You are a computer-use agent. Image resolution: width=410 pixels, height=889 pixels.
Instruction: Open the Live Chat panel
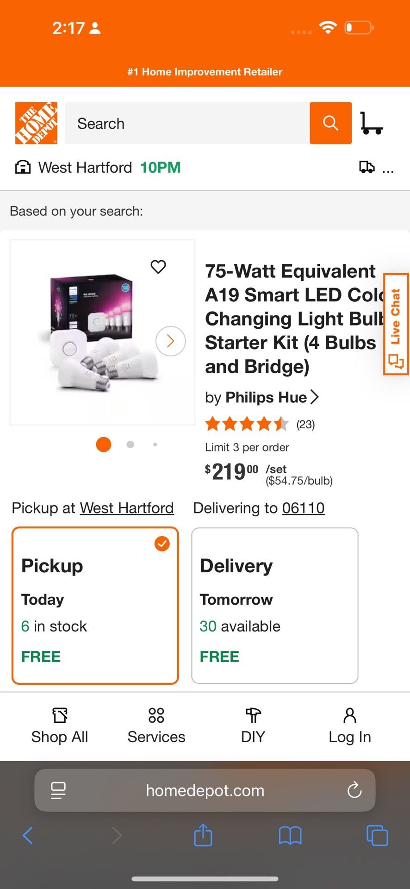pyautogui.click(x=396, y=324)
